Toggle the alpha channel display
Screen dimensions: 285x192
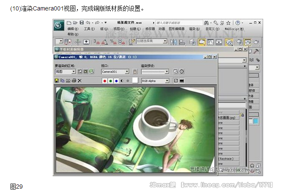point(122,81)
